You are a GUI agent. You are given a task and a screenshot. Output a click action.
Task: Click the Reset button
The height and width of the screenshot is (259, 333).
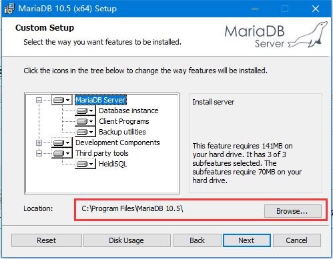(x=47, y=240)
